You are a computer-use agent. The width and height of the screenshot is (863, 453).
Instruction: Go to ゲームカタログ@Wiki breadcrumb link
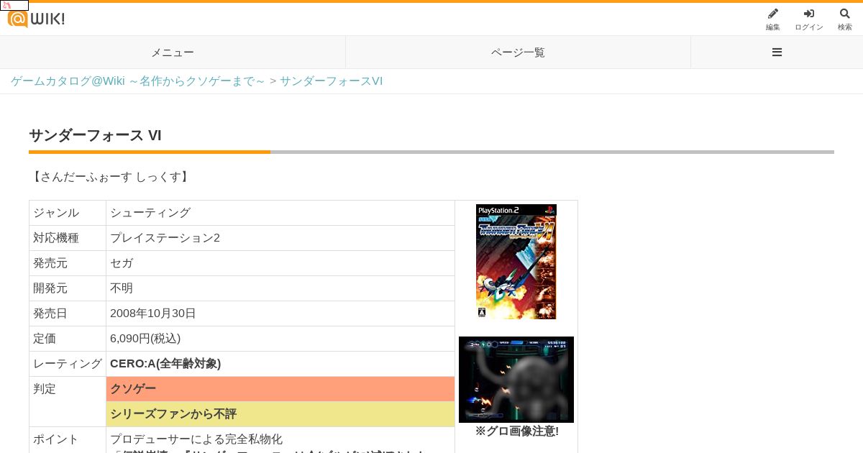tap(138, 81)
